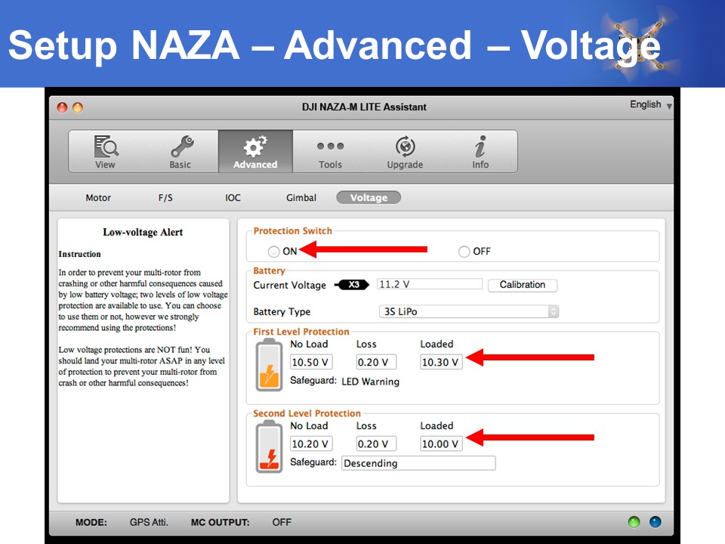Screen dimensions: 725x544
Task: Open the Tools section
Action: coord(330,152)
